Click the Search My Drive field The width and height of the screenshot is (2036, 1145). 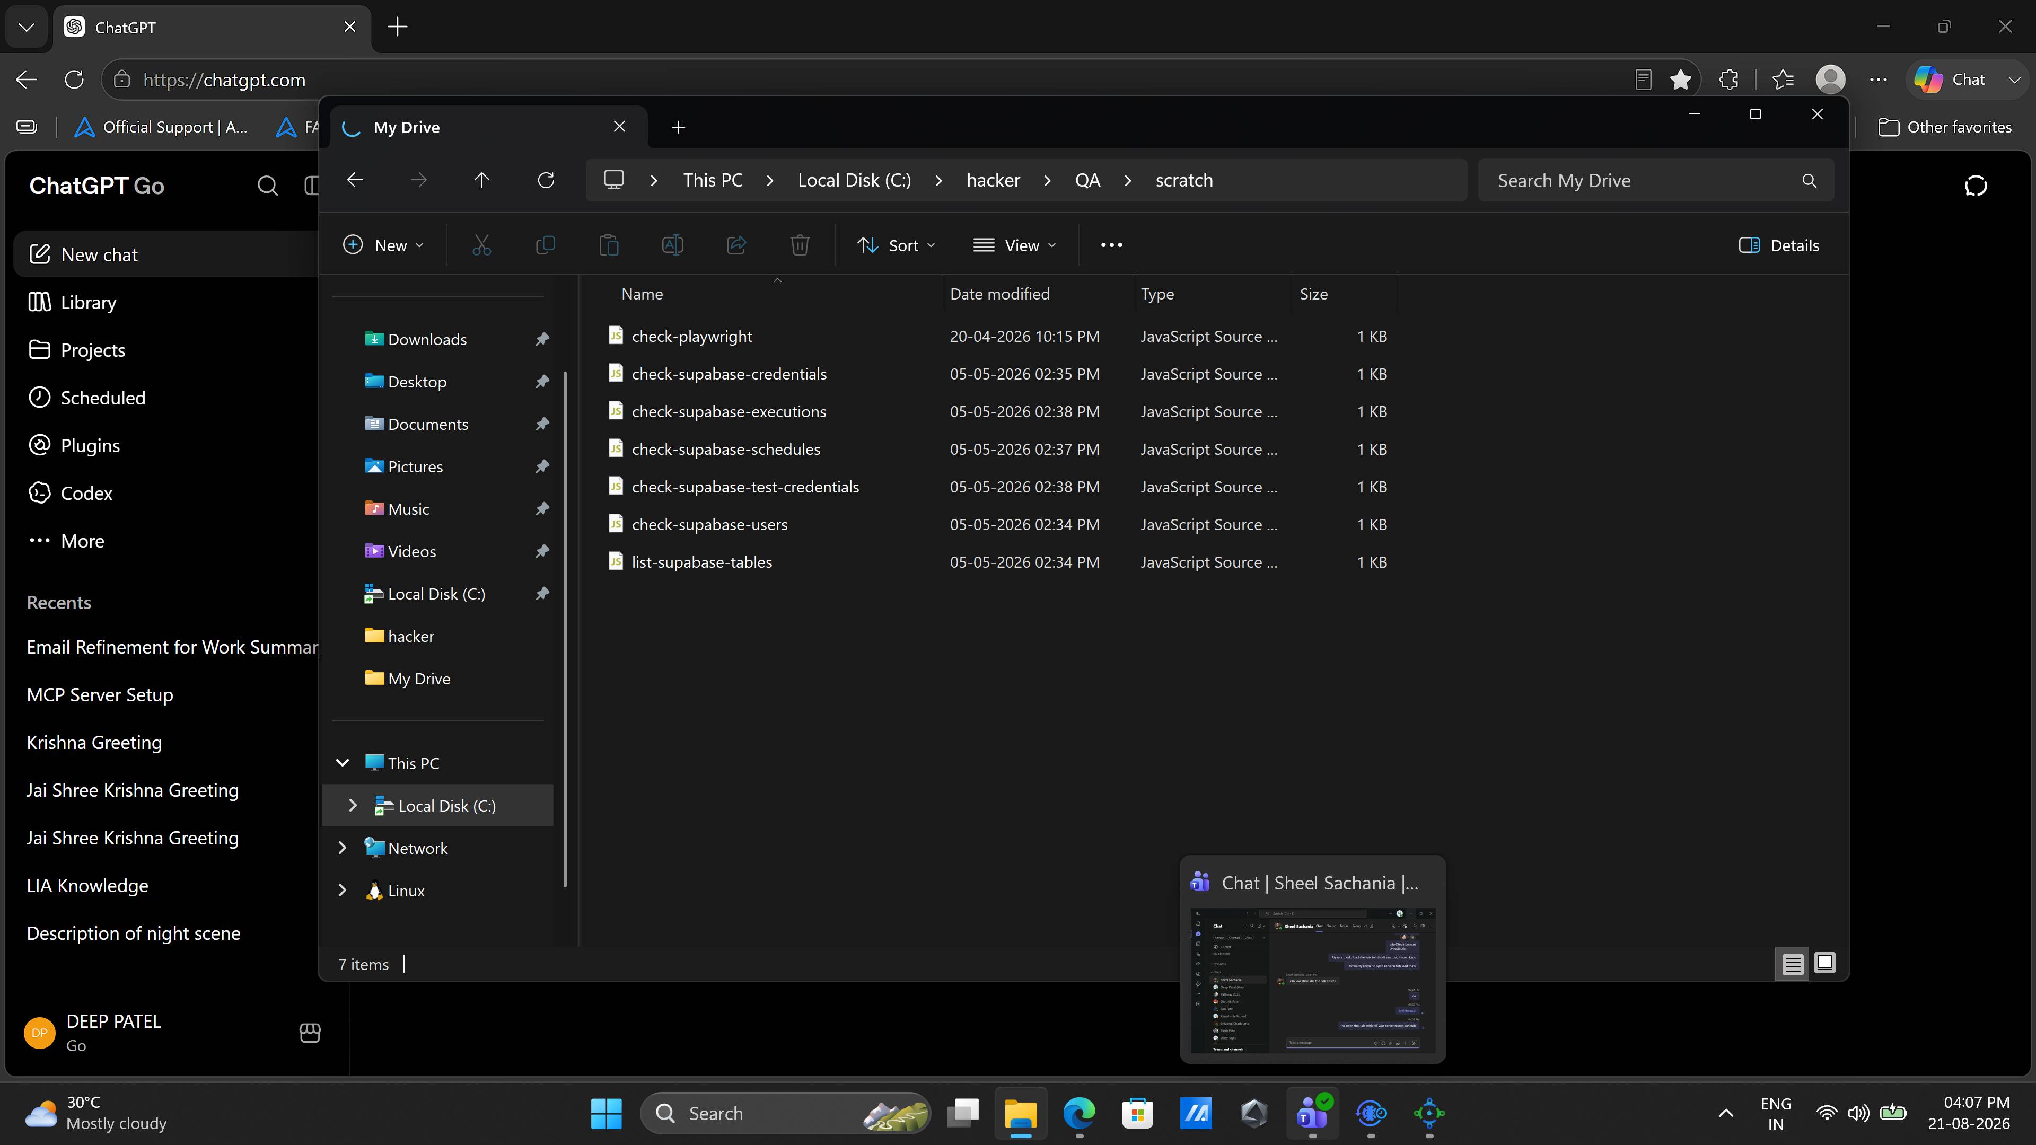click(x=1655, y=180)
